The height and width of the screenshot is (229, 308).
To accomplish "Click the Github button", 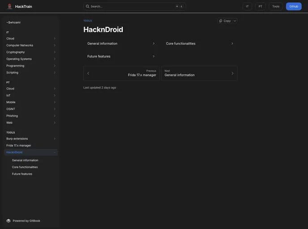I will pyautogui.click(x=294, y=6).
